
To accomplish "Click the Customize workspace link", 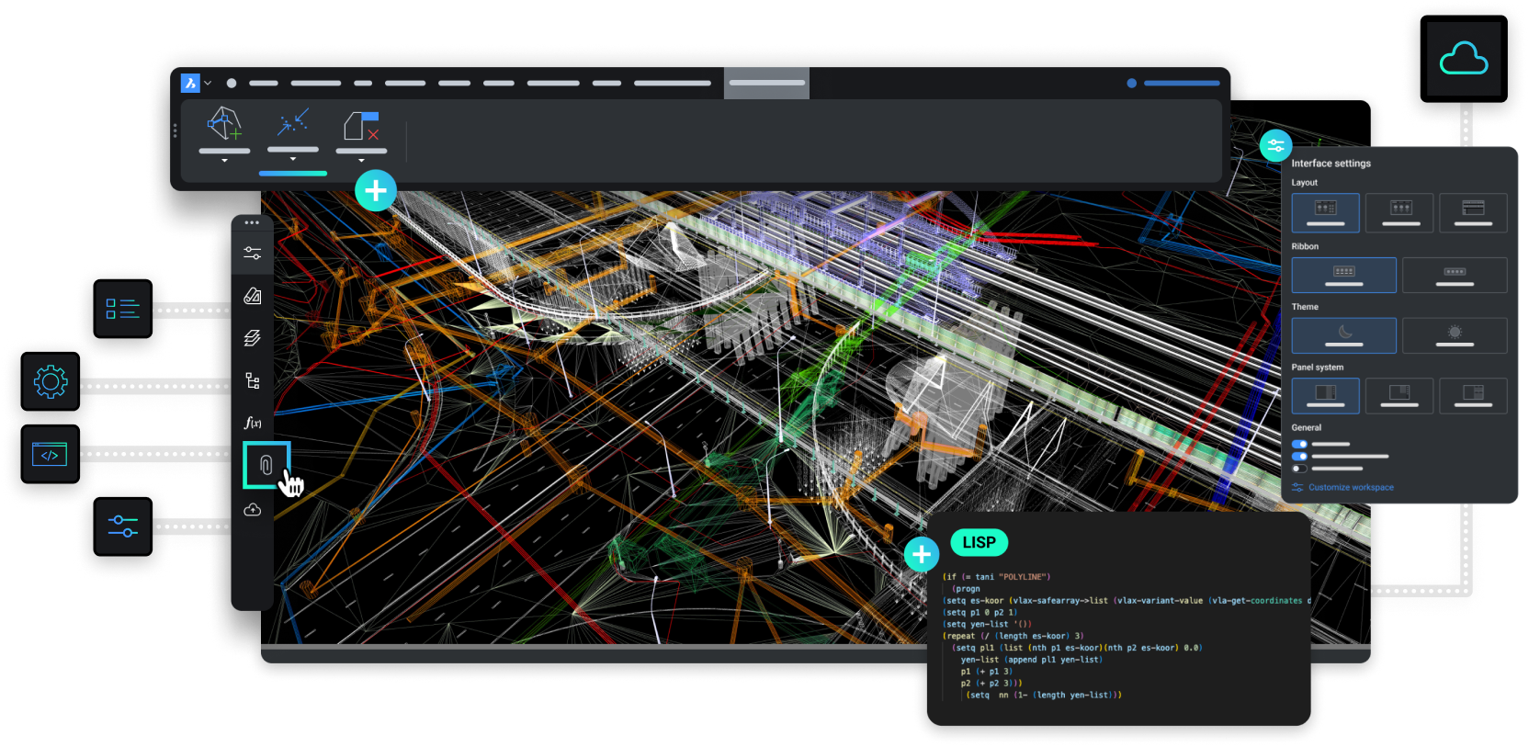I will (x=1350, y=488).
